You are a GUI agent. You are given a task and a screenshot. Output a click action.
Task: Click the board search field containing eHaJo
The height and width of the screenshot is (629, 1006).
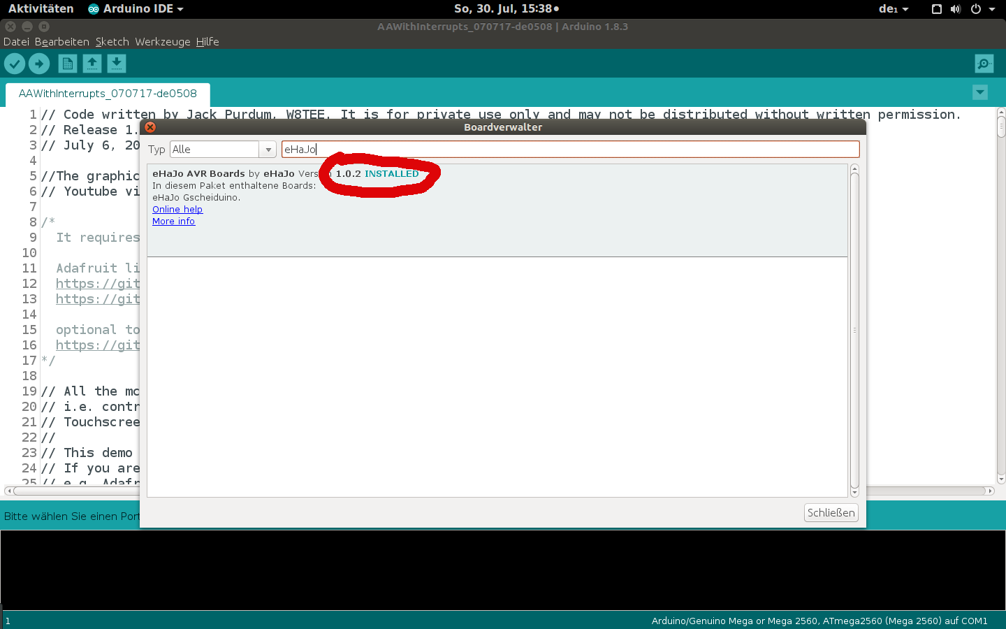[x=570, y=150]
